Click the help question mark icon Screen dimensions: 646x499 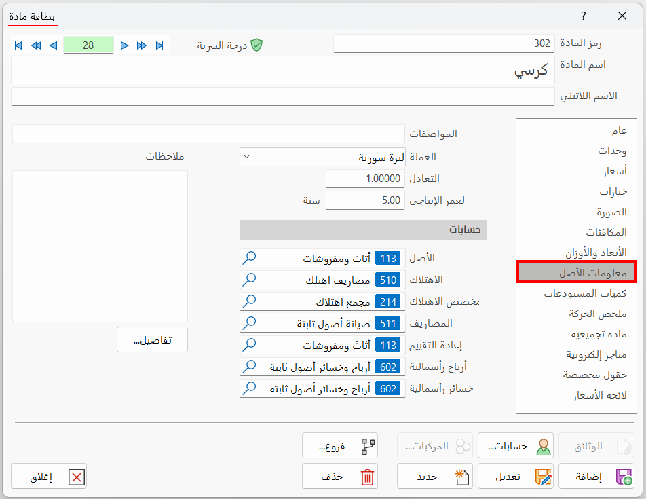(x=584, y=16)
